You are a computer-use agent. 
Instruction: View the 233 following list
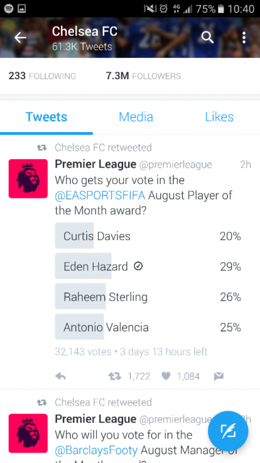(42, 76)
